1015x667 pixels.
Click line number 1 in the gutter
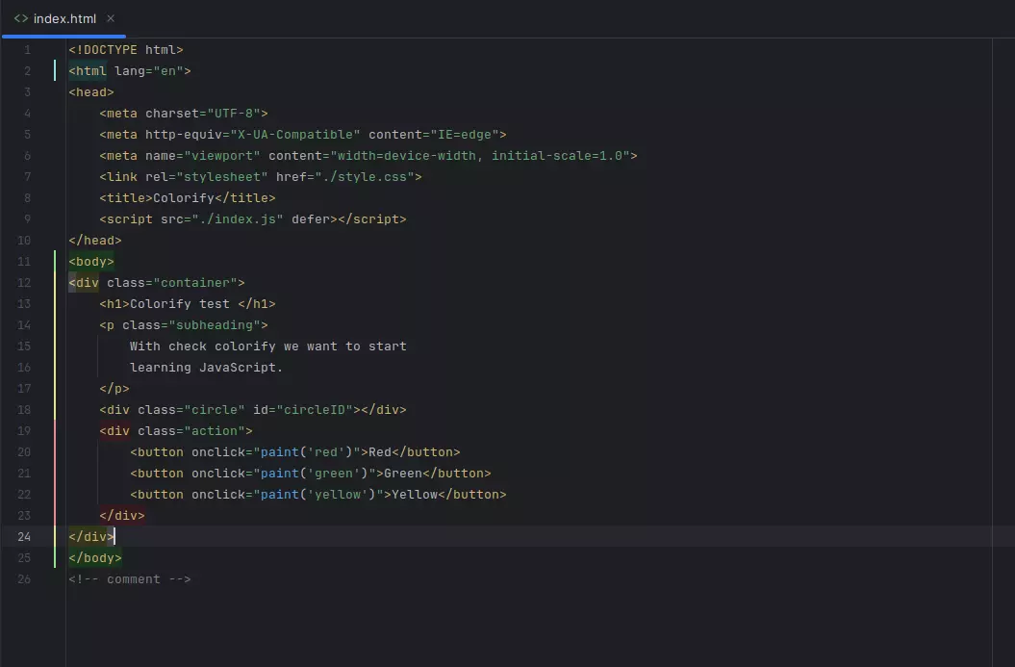pos(27,49)
